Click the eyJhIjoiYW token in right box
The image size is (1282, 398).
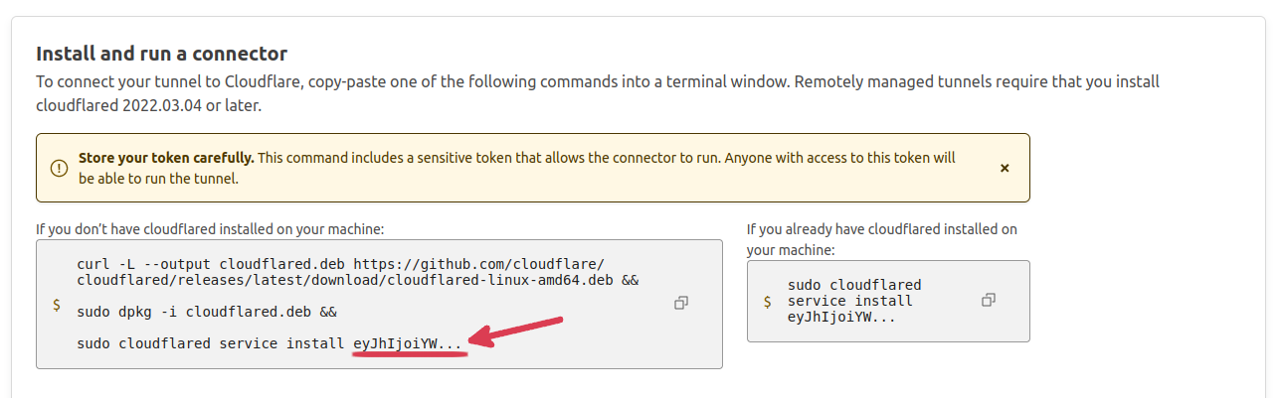[841, 318]
